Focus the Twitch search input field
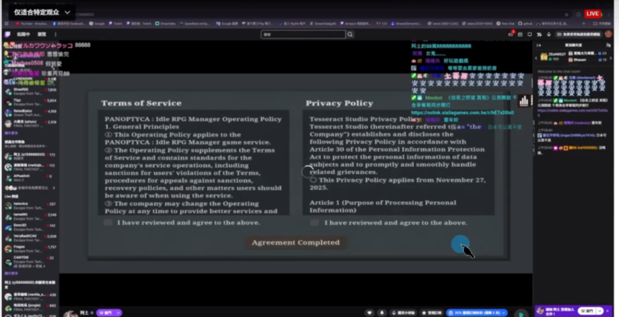619x317 pixels. click(303, 34)
